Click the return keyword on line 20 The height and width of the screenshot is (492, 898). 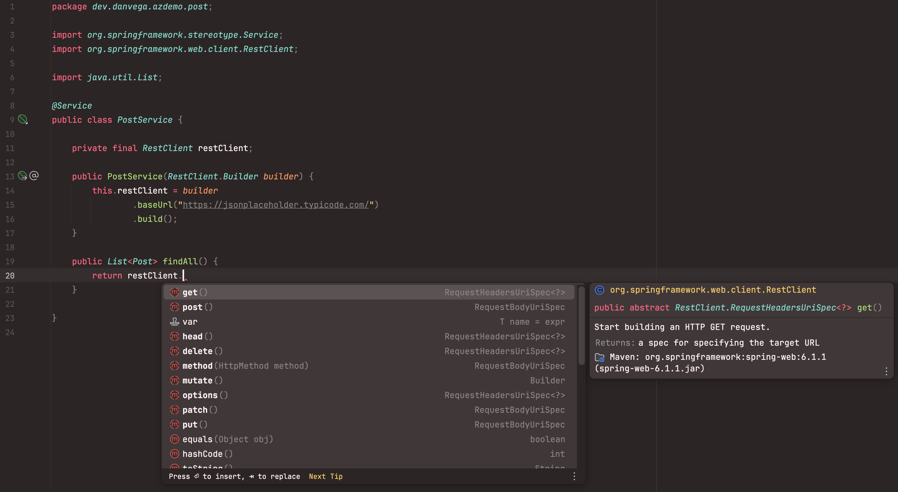tap(107, 275)
